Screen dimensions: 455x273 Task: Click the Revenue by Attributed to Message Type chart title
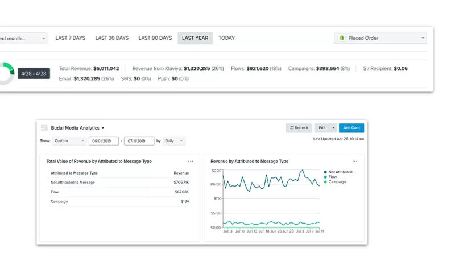(250, 161)
